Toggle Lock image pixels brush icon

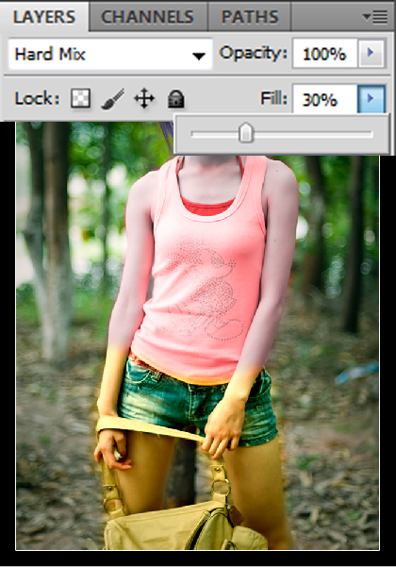[x=113, y=98]
